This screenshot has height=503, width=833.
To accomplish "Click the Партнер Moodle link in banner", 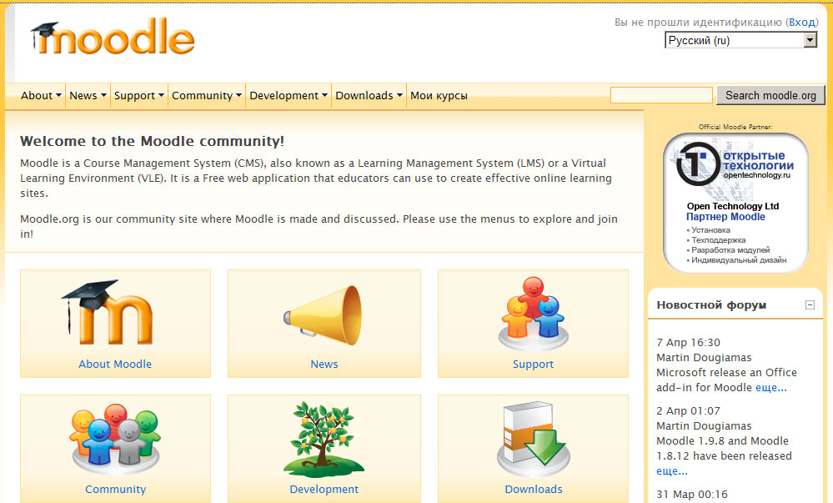I will coord(725,216).
